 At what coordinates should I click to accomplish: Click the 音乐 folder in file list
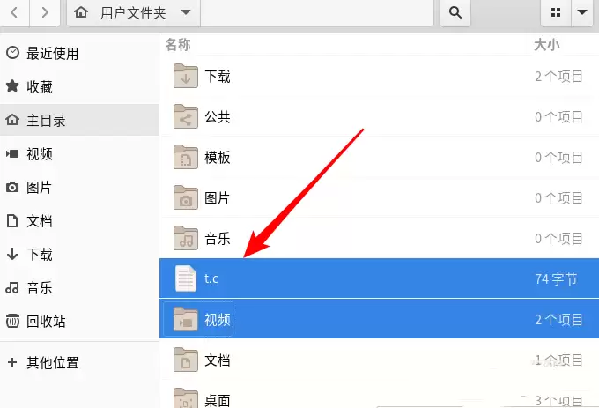(x=217, y=239)
